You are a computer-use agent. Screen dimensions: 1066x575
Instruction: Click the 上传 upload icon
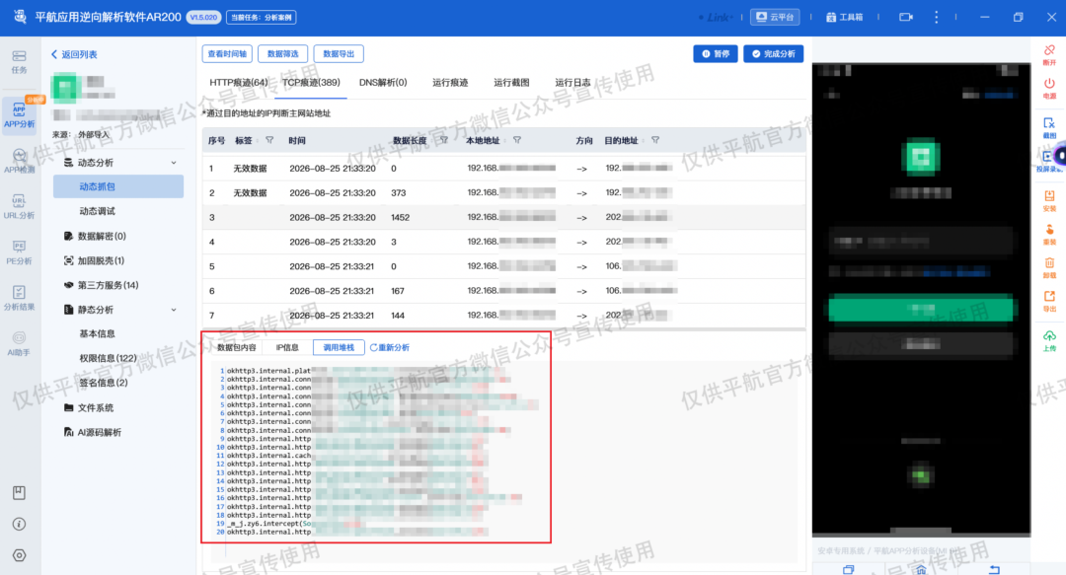(1049, 340)
